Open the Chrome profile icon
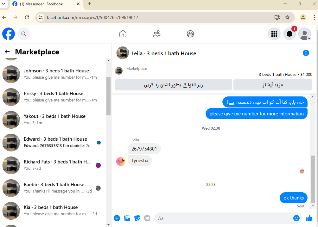 [303, 17]
